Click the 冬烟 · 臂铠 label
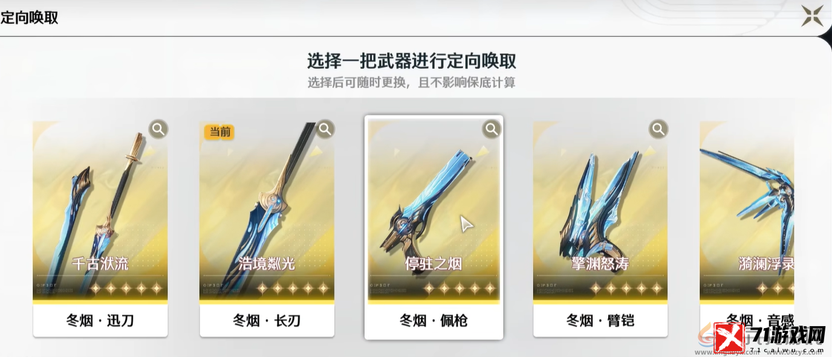 600,320
